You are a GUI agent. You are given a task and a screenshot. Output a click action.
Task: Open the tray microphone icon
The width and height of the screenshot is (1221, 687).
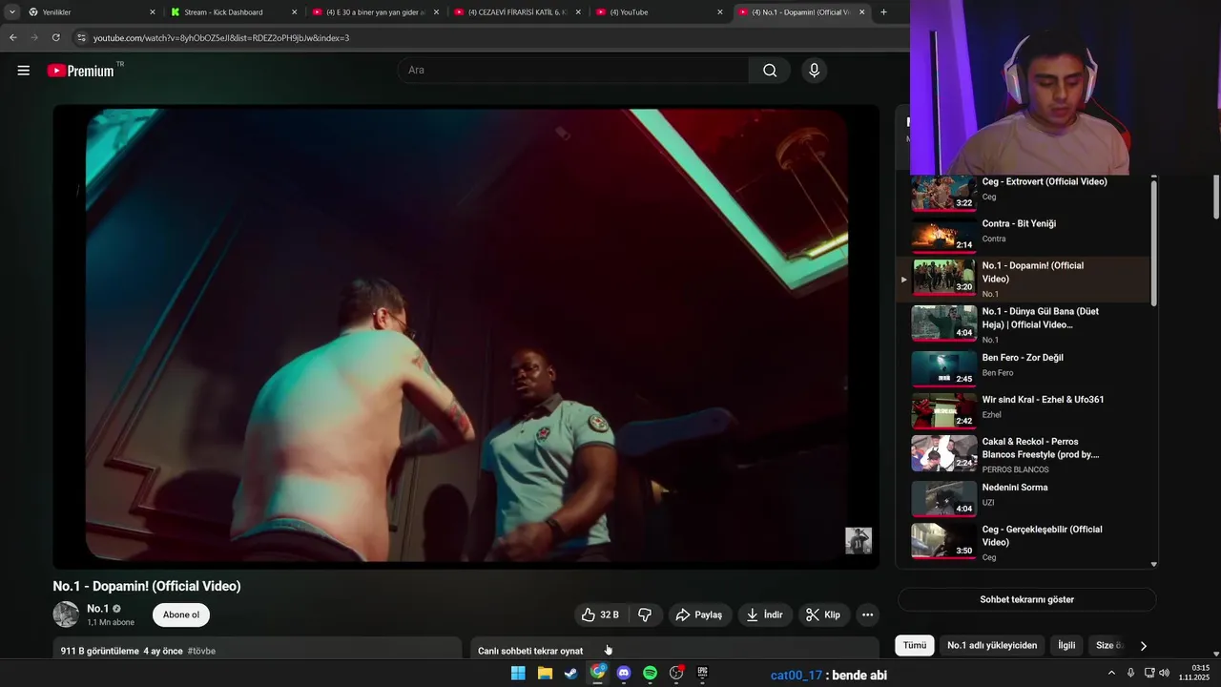pyautogui.click(x=1130, y=673)
